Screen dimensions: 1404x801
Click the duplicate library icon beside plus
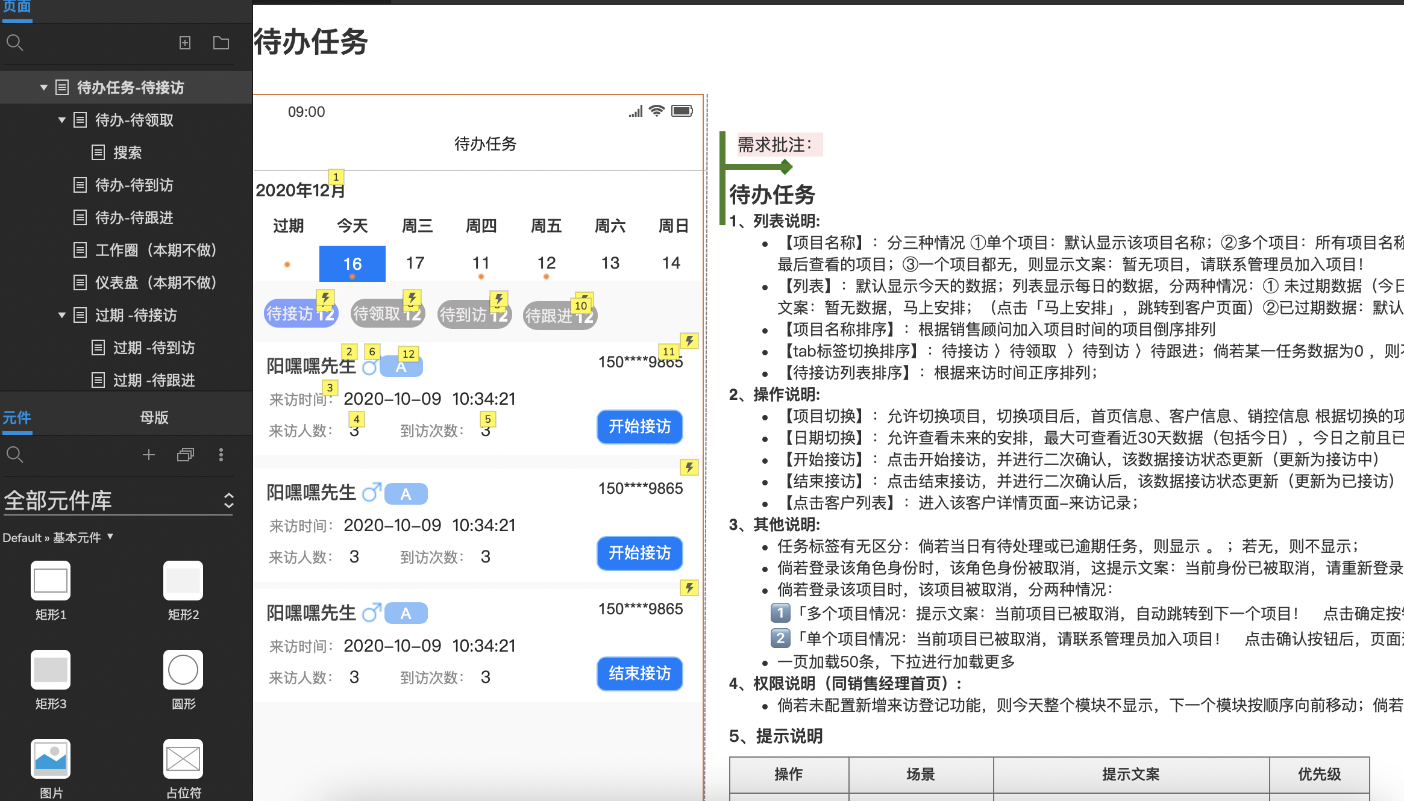pos(186,455)
